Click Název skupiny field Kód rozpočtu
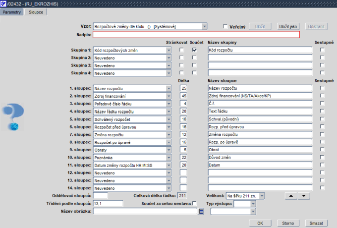 (260, 50)
